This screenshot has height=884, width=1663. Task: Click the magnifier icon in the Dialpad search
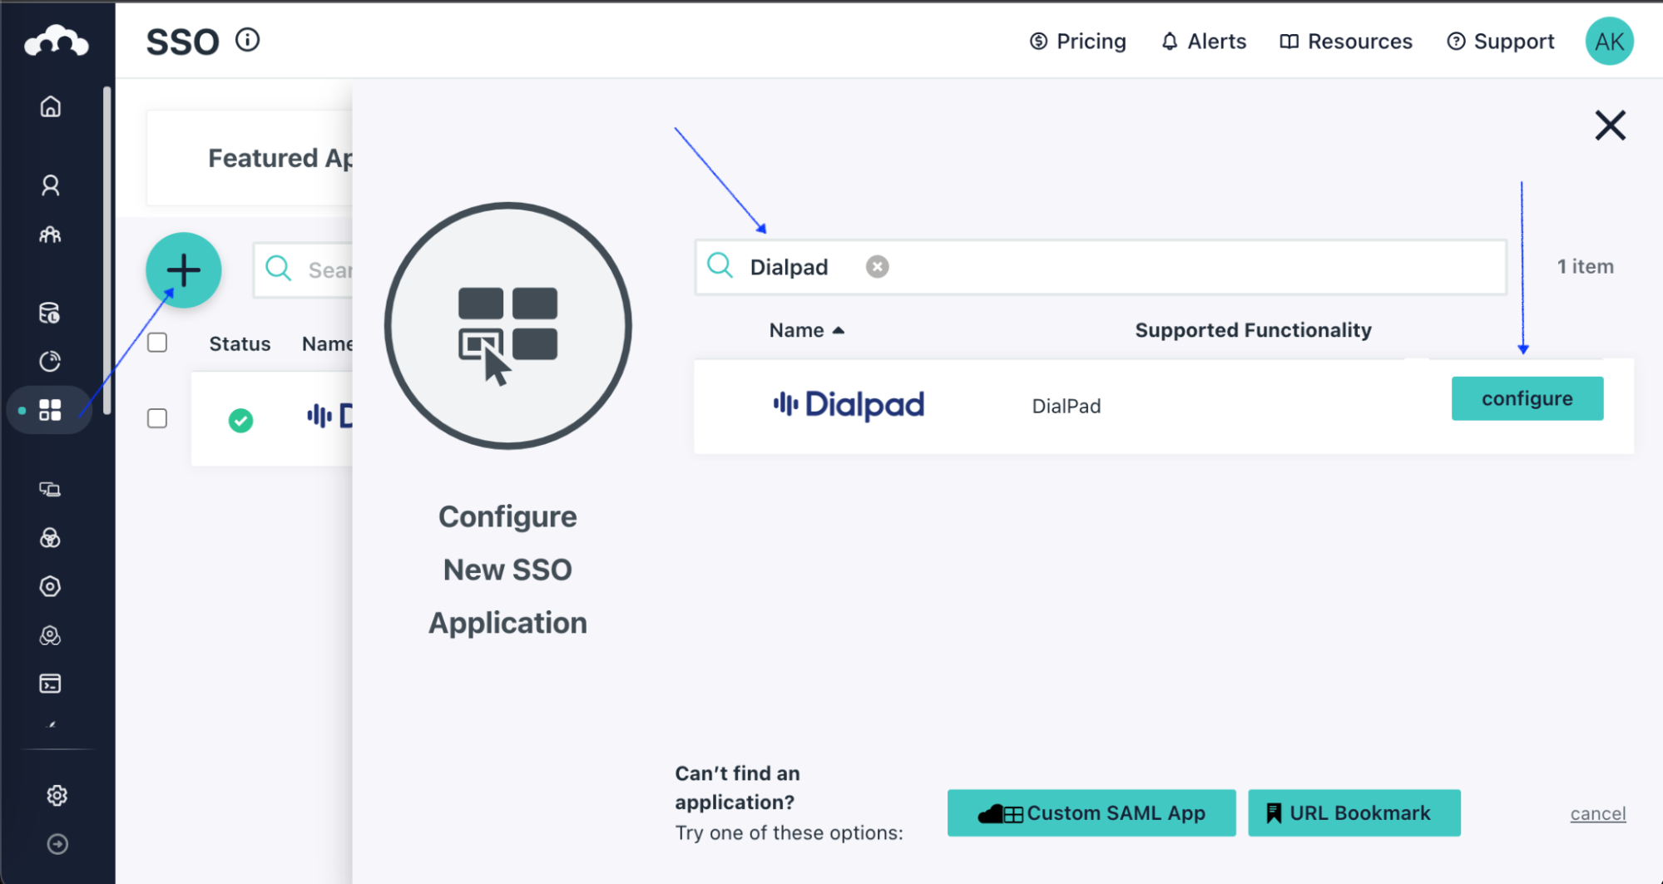(720, 266)
